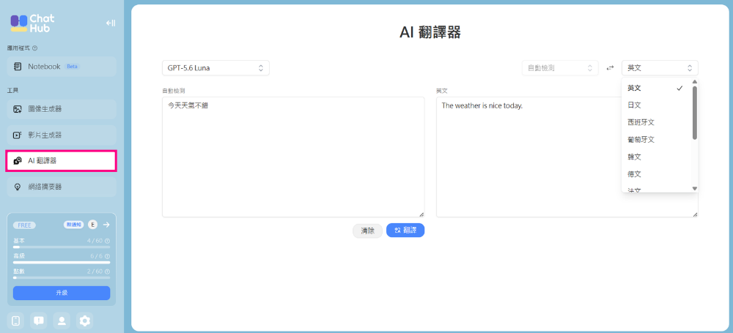Select 西班牙文 in the language list

655,122
